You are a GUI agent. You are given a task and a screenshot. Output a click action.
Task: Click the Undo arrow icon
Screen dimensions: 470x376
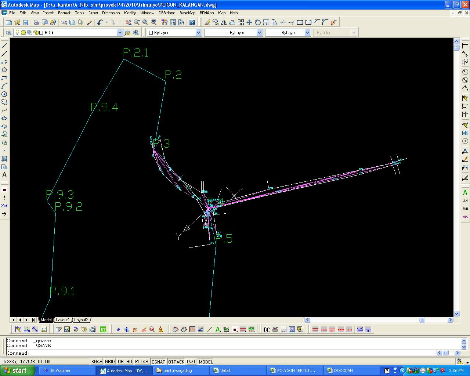100,22
